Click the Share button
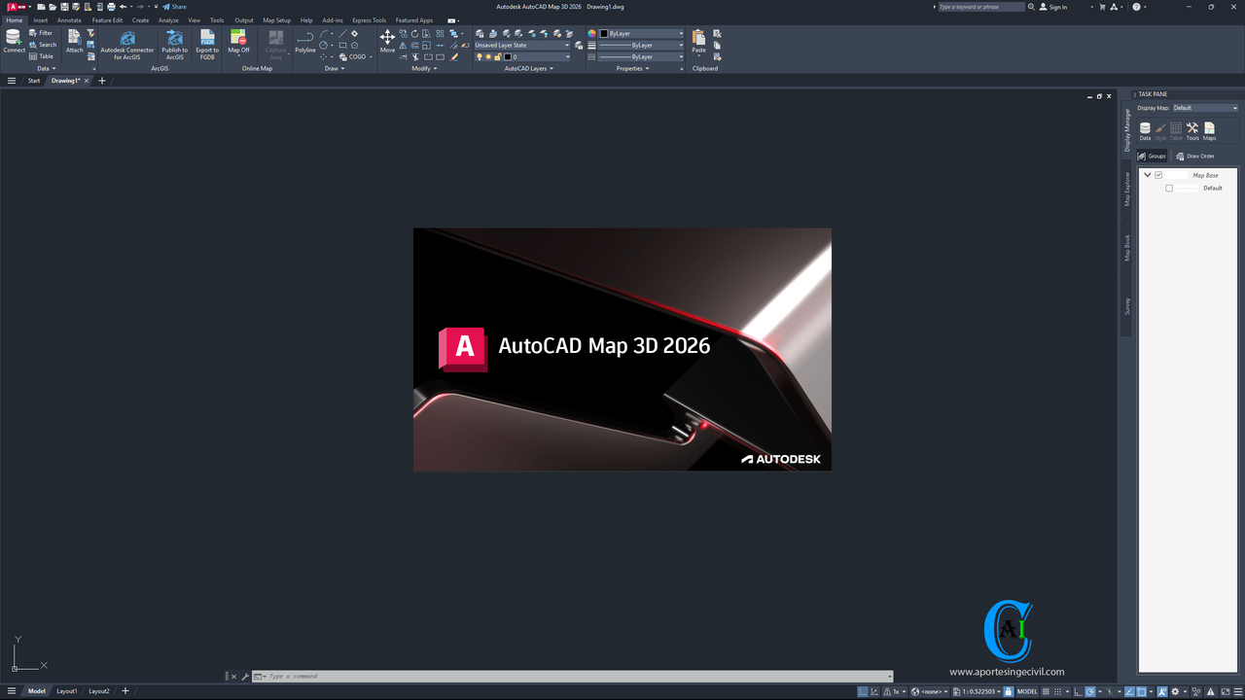Screen dimensions: 1245x700 174,7
